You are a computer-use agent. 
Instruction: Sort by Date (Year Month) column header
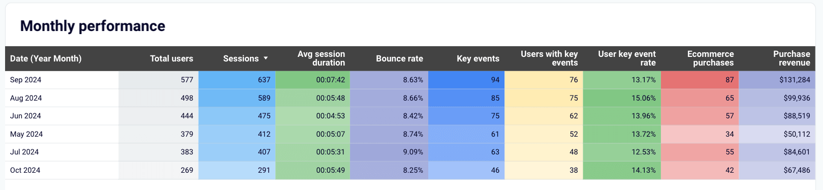(46, 58)
